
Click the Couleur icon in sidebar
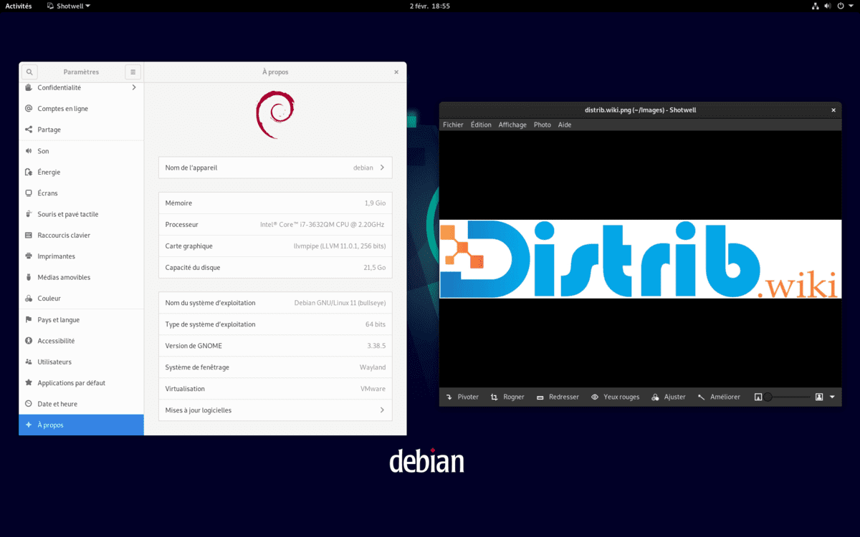(x=29, y=299)
